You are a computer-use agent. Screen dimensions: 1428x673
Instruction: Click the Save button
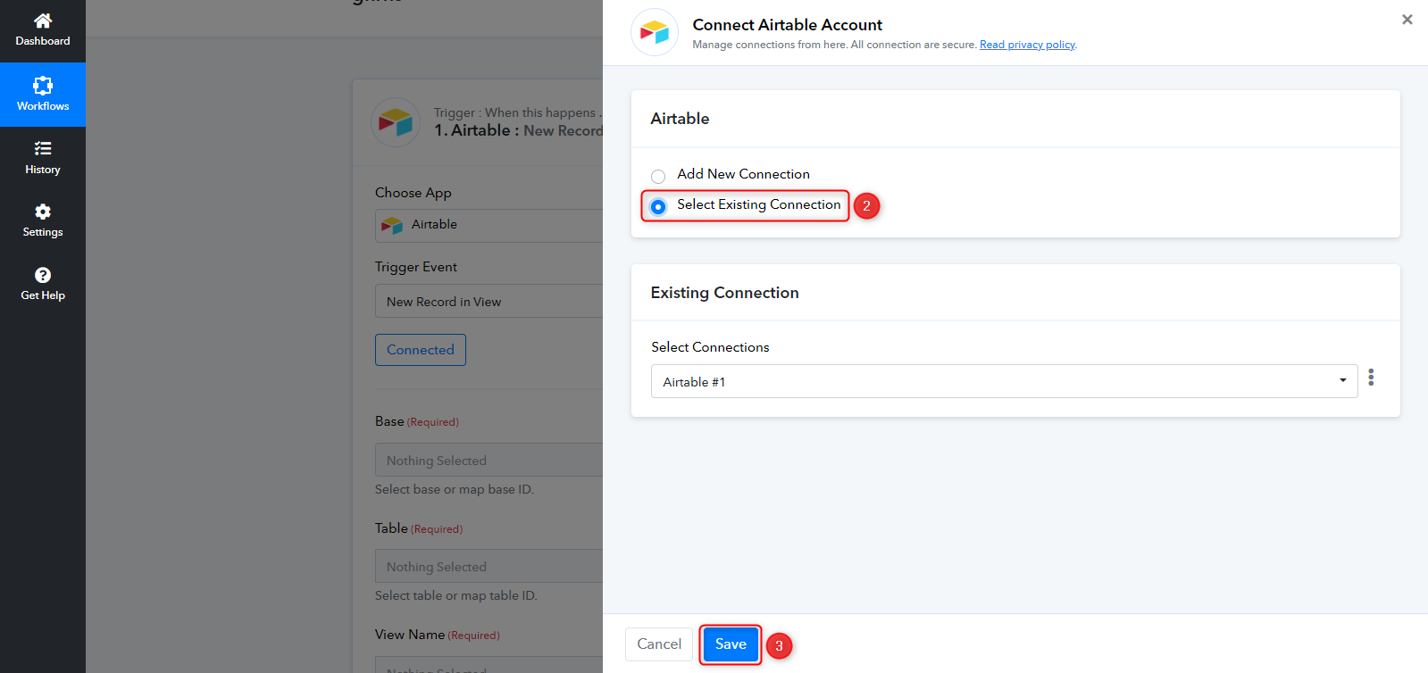[x=731, y=644]
